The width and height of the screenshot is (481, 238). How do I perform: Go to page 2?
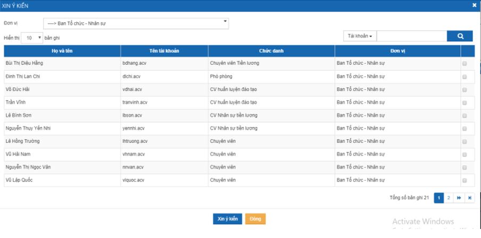[x=449, y=198]
